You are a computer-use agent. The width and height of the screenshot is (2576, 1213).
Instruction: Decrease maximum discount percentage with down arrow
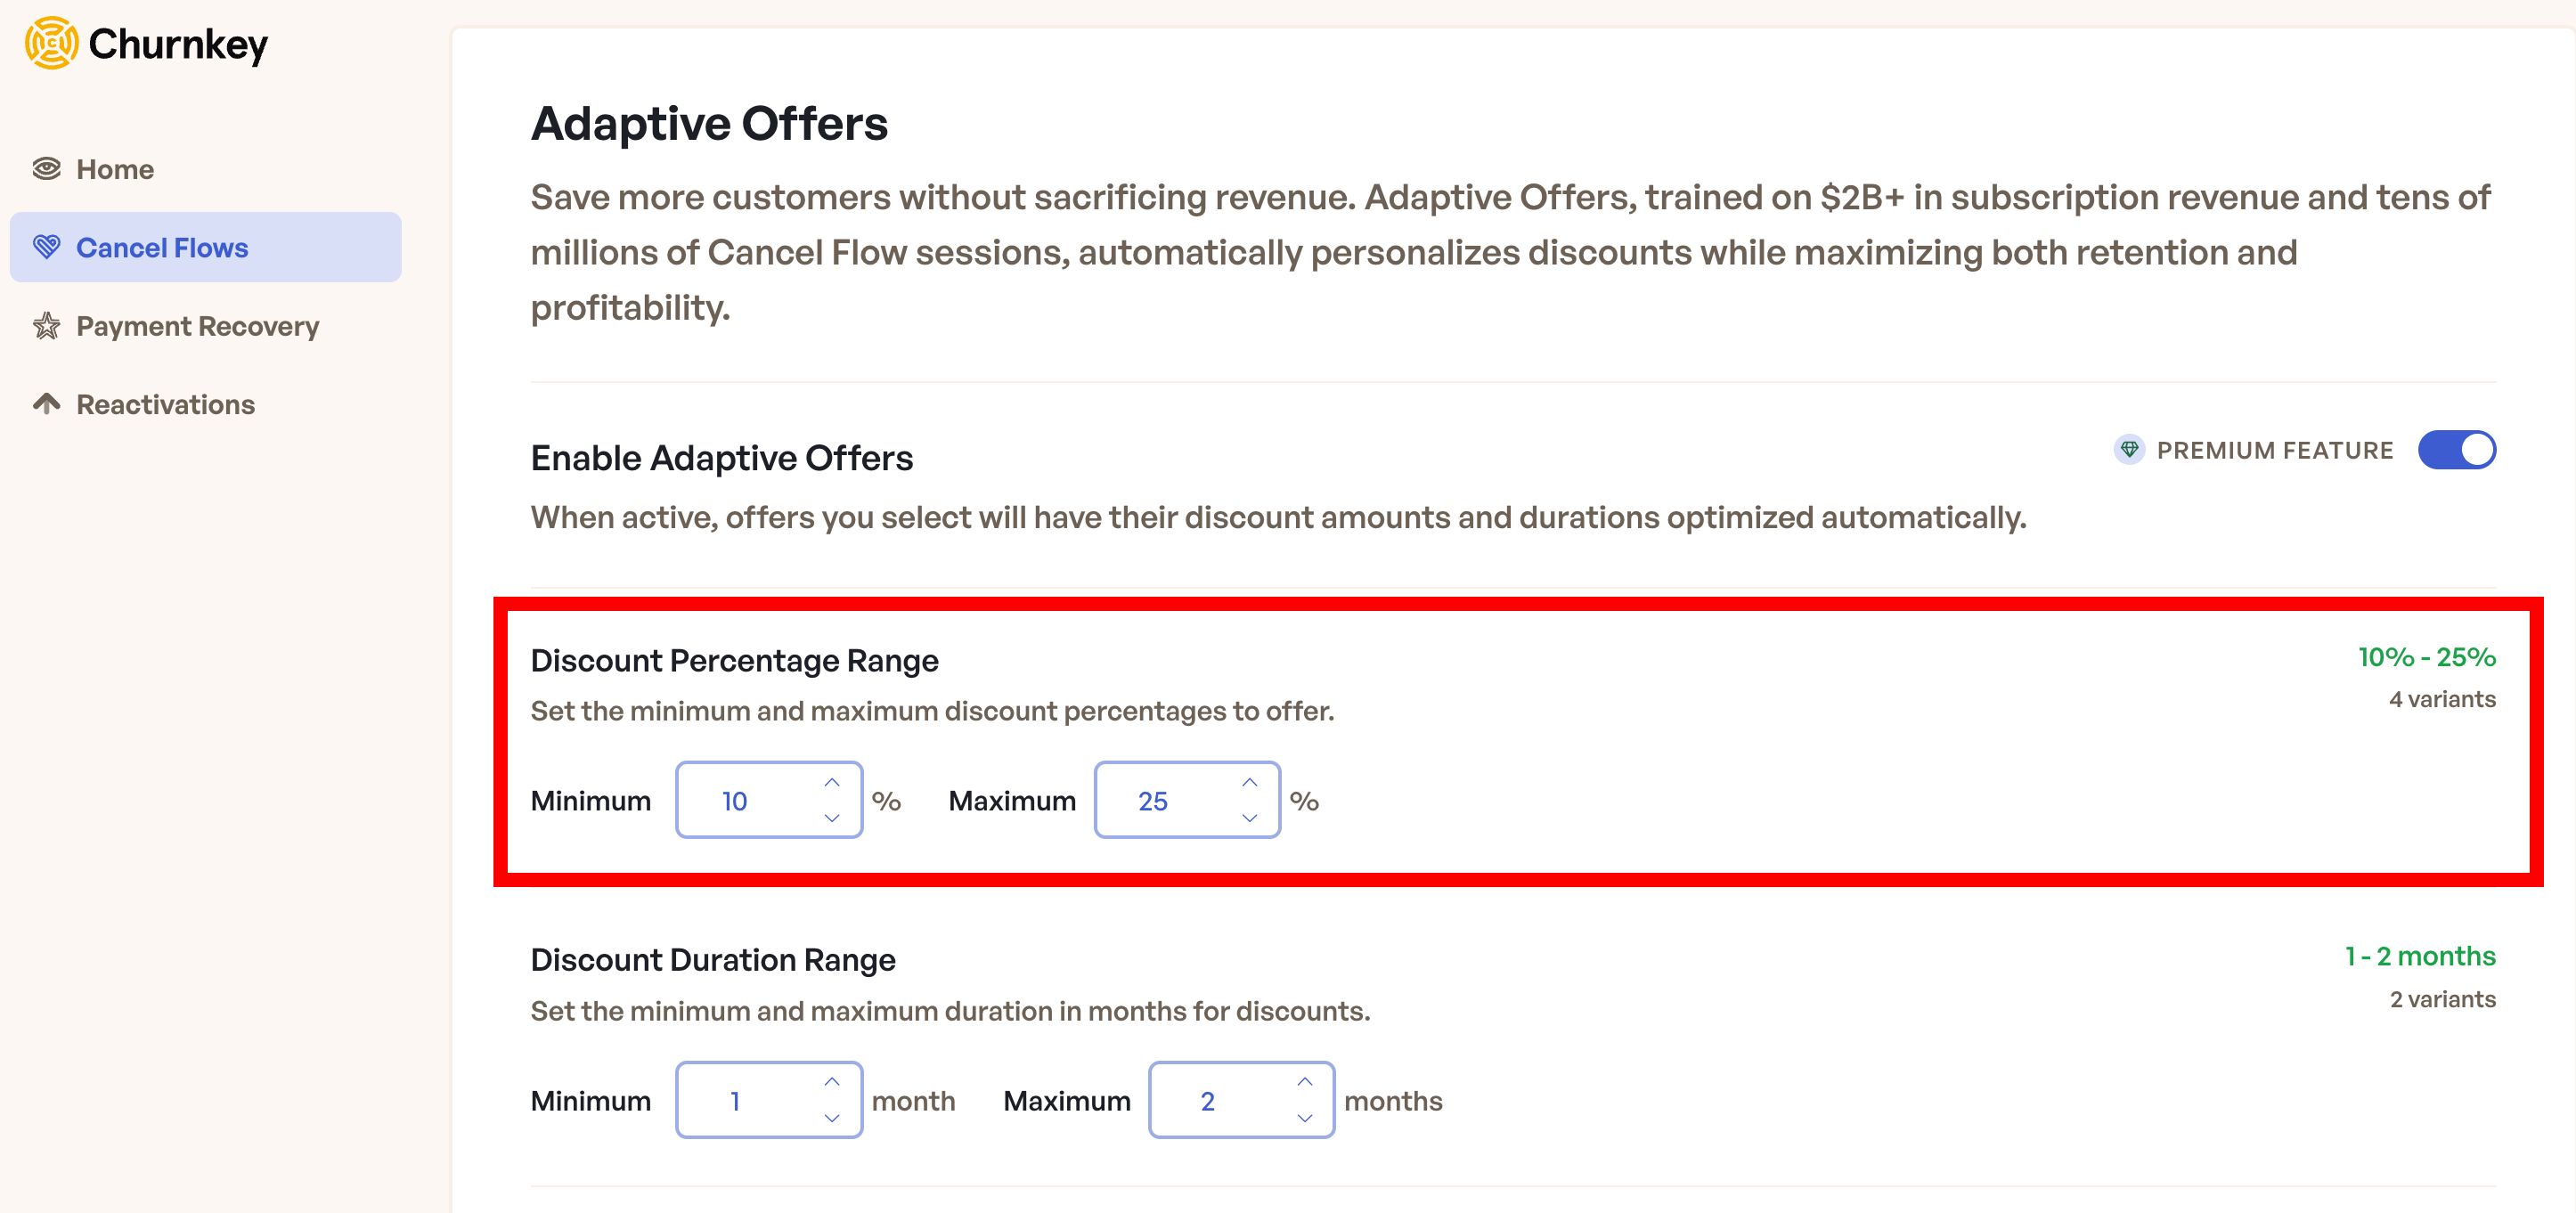pyautogui.click(x=1249, y=818)
